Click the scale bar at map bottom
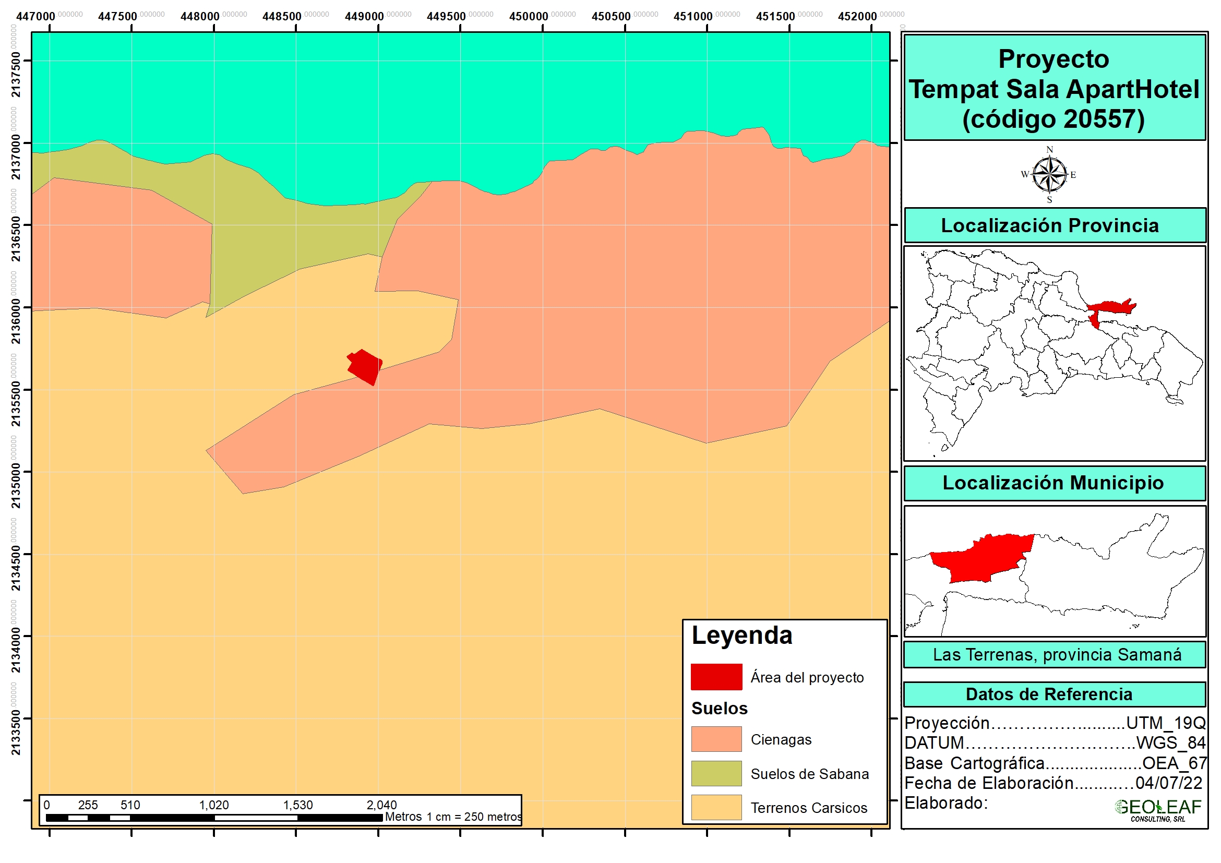The height and width of the screenshot is (863, 1221). tap(214, 817)
